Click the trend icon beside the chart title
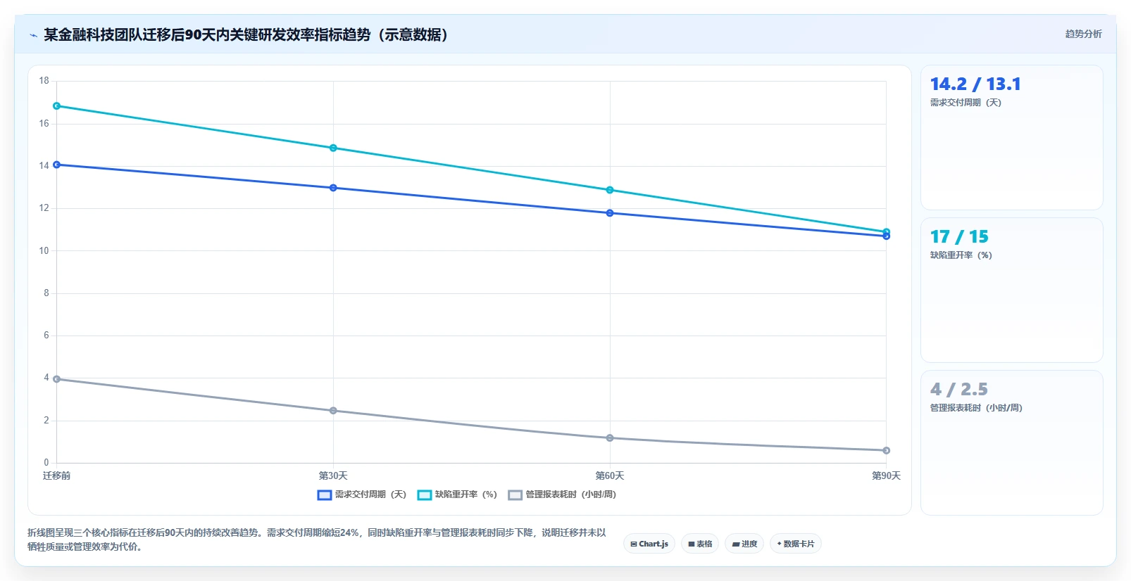1131x581 pixels. tap(33, 35)
